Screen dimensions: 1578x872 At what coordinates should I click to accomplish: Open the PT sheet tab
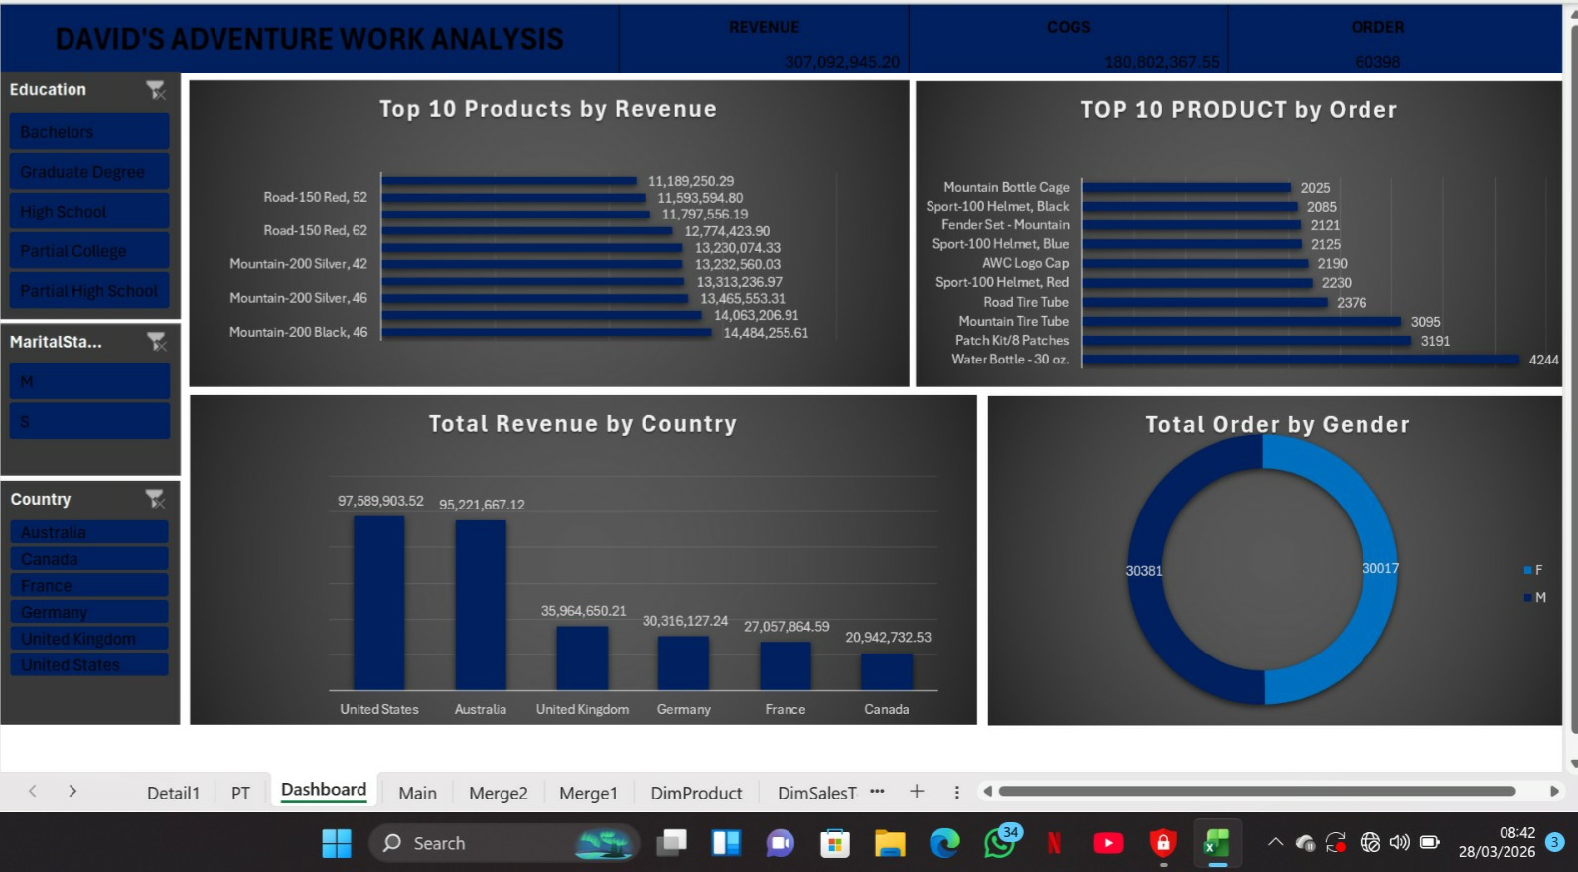[x=240, y=793]
